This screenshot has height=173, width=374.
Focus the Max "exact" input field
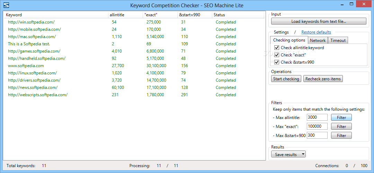click(x=317, y=126)
